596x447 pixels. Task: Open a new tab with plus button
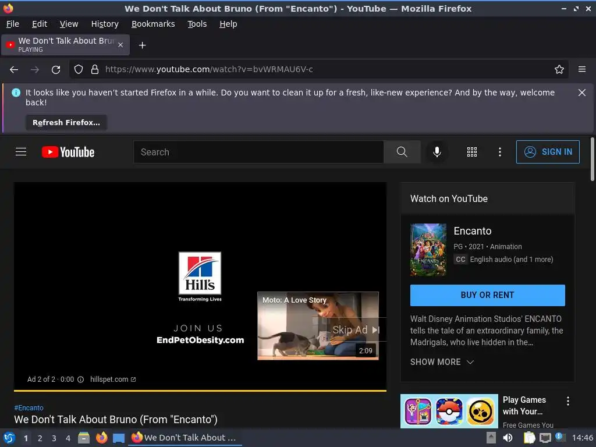[142, 45]
